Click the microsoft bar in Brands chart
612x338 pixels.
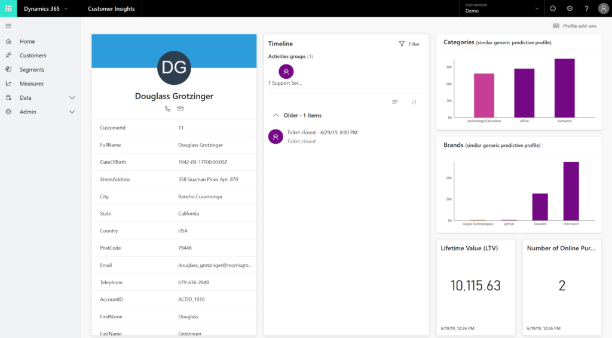[571, 191]
